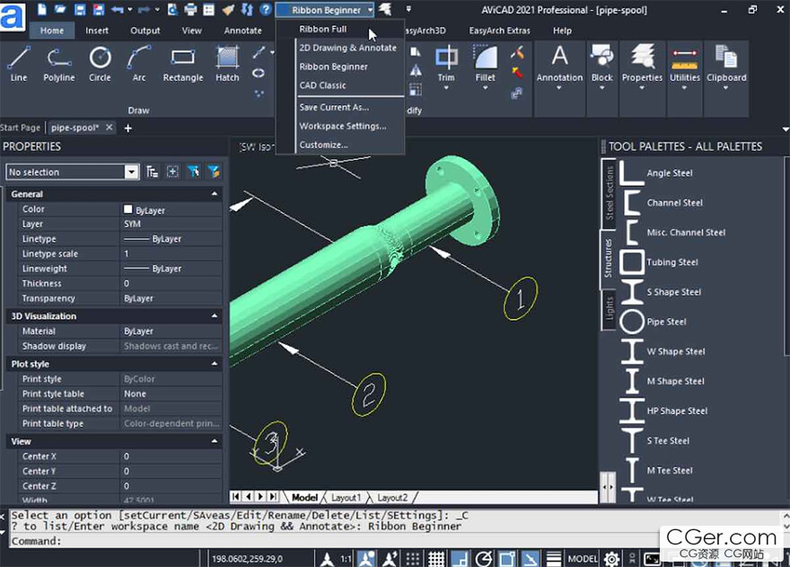790x567 pixels.
Task: Open Workspace Settings from menu
Action: click(x=343, y=126)
